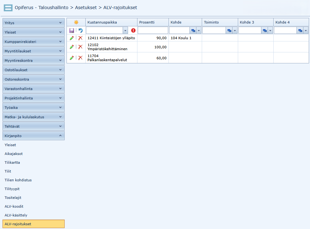
Task: Select the highlighted ALV-rajoitukset item
Action: click(33, 224)
